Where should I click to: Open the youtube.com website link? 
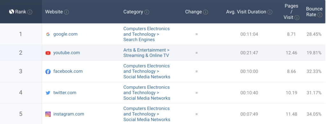(67, 53)
